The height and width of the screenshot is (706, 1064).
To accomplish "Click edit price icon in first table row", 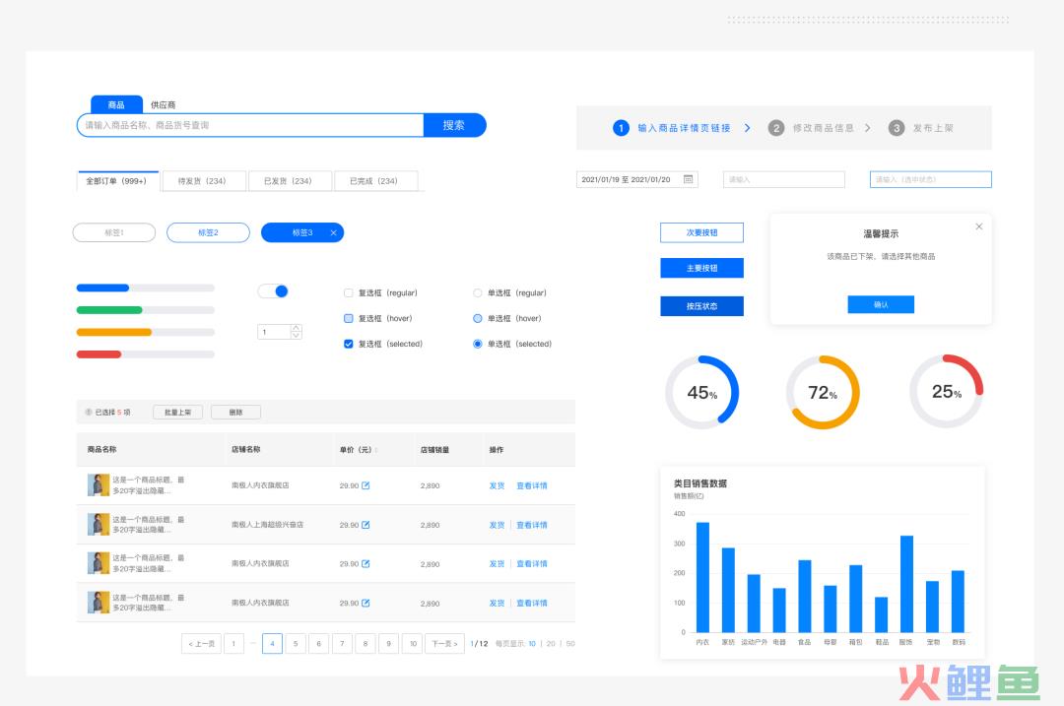I will pyautogui.click(x=366, y=485).
